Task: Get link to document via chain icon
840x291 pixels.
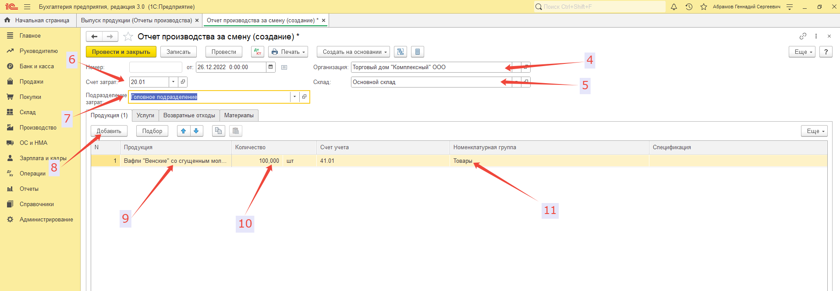Action: pos(803,36)
